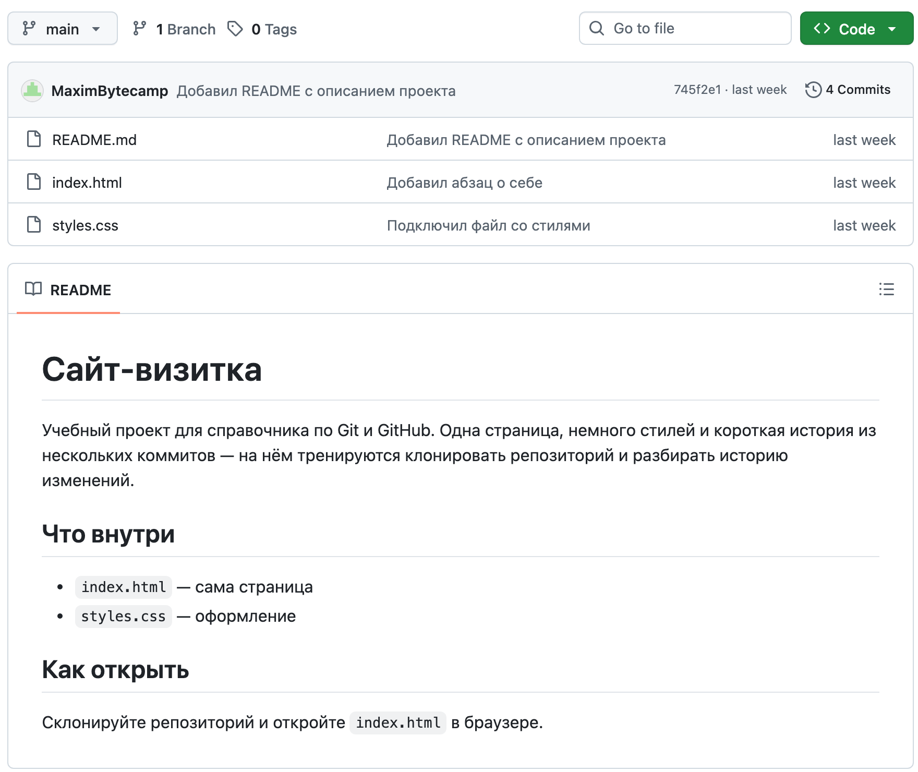Click the magnifier icon in Go to file
918x772 pixels.
tap(597, 28)
